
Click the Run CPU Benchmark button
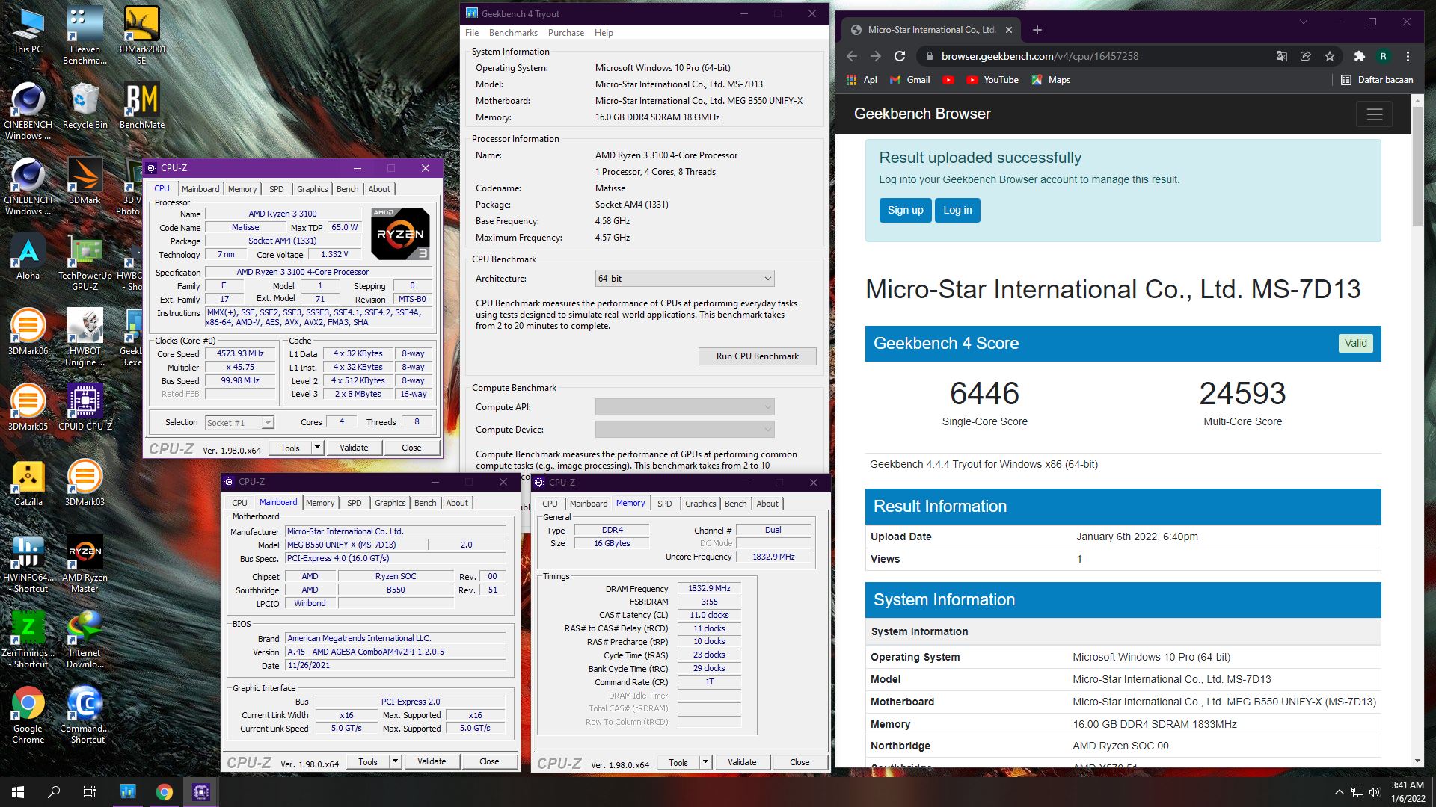pos(757,356)
